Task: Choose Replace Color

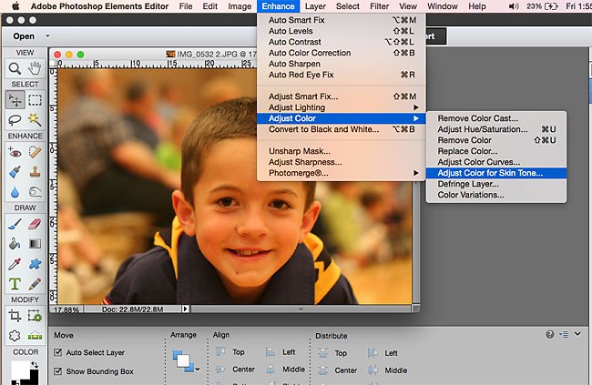Action: click(x=496, y=151)
